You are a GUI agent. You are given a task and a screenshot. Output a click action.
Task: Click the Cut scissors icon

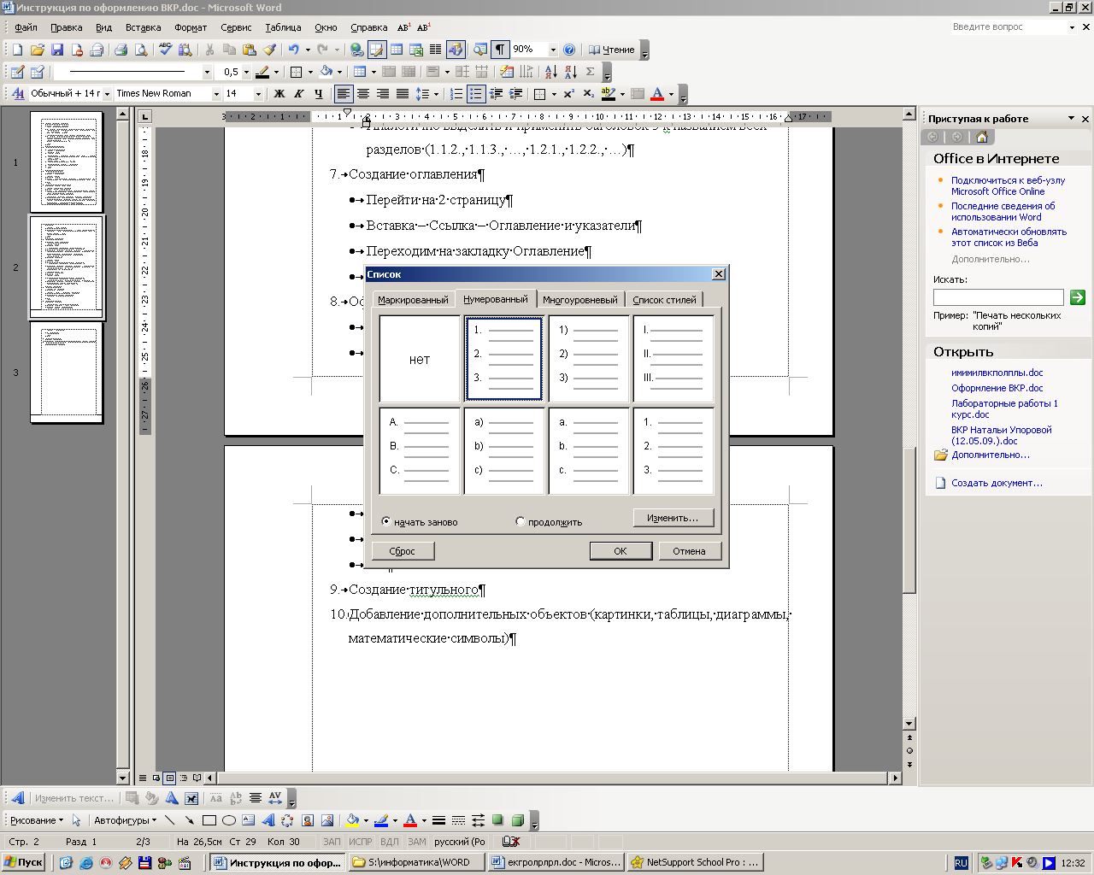(x=209, y=50)
